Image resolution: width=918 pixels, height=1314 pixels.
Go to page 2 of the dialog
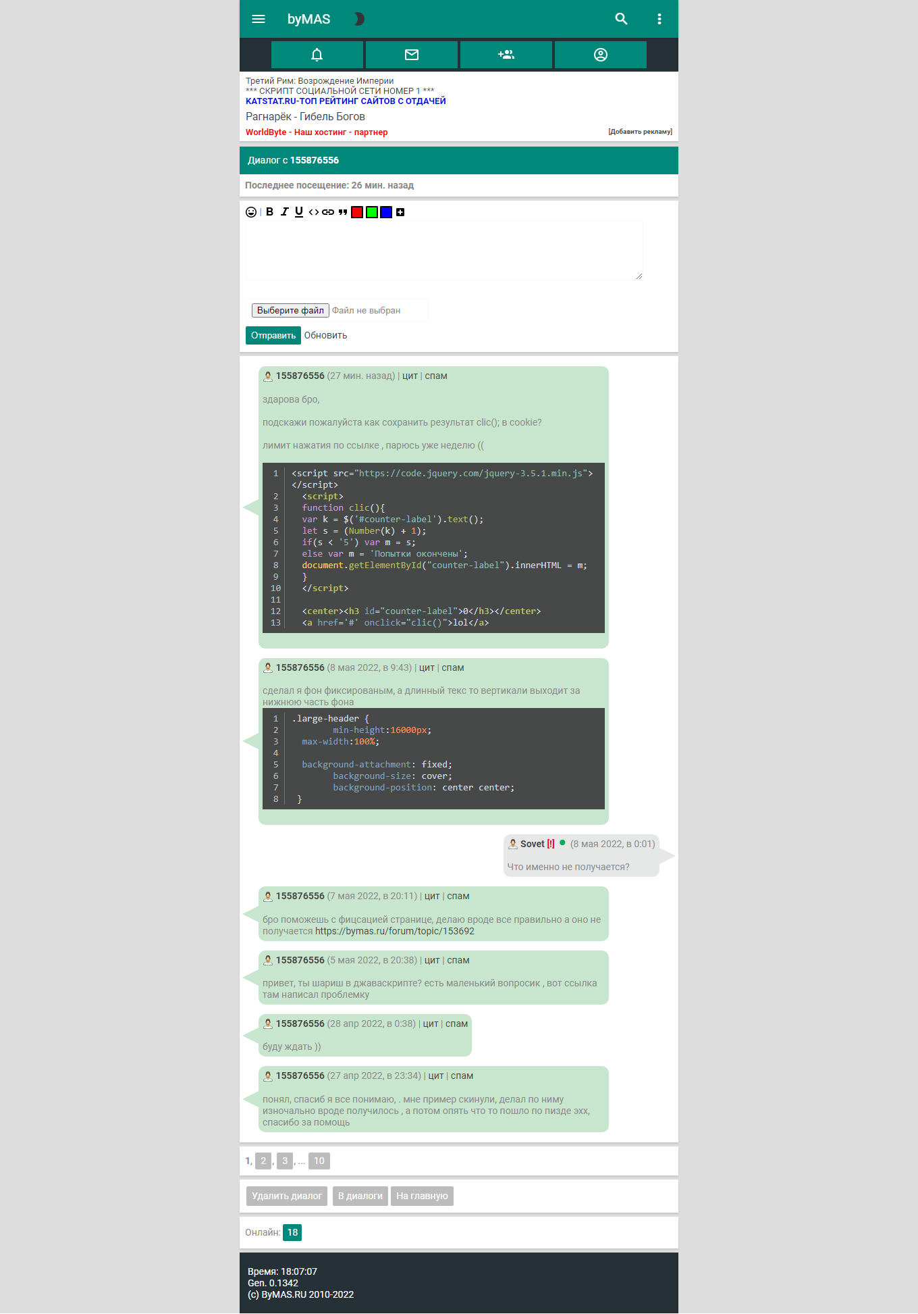[263, 1161]
